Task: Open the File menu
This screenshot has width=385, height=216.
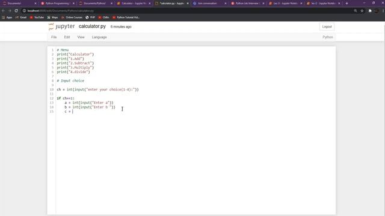Action: point(54,37)
